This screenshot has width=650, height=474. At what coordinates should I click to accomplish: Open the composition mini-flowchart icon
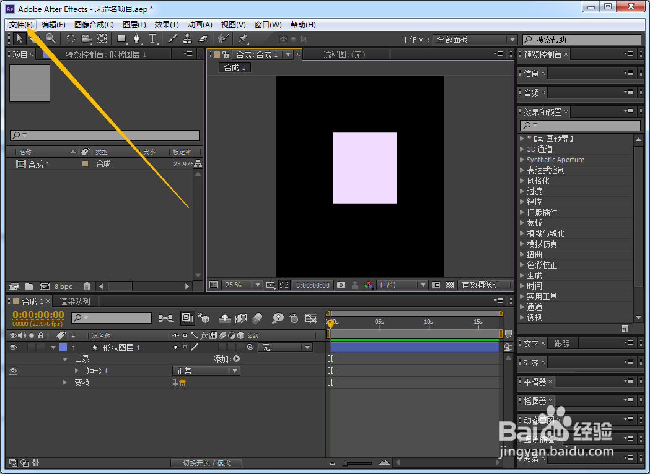(166, 318)
